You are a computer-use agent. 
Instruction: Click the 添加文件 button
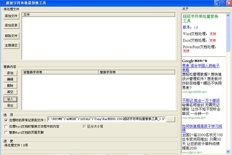(x=11, y=16)
